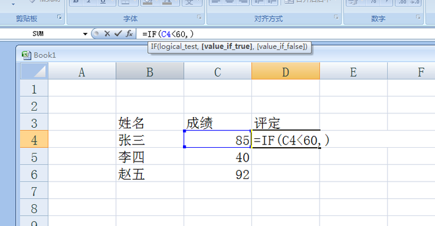
Task: Click value_if_true in the function tooltip
Action: click(x=227, y=46)
